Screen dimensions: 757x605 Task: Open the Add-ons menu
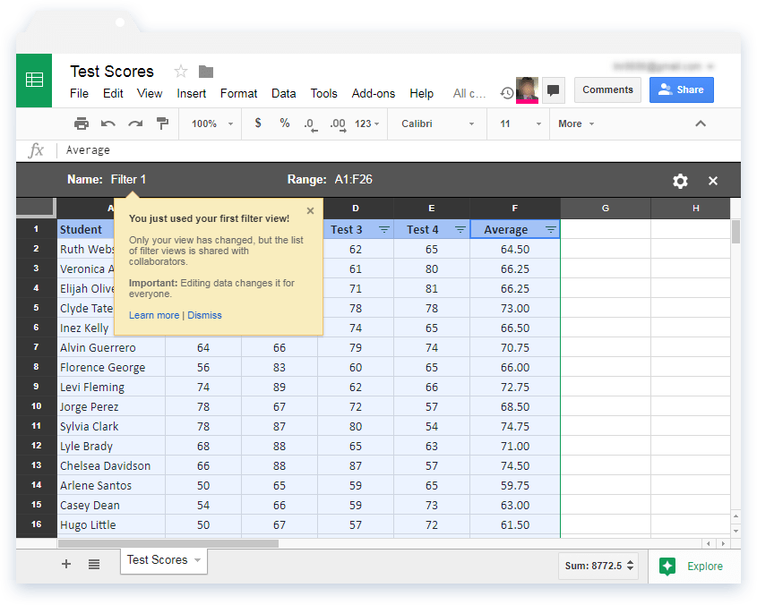(x=374, y=94)
